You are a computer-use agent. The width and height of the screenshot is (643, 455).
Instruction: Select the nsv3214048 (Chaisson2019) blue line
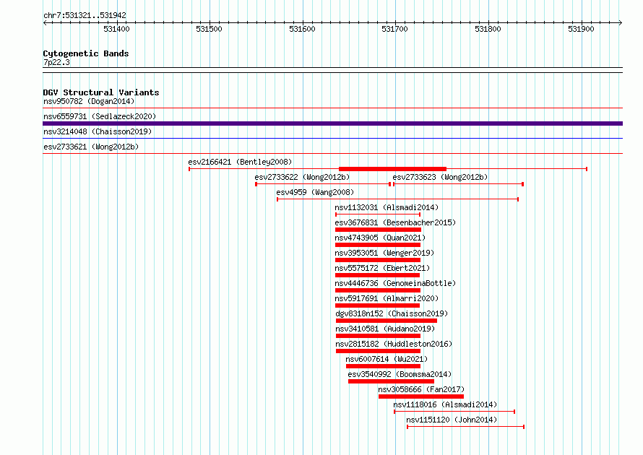coord(332,139)
